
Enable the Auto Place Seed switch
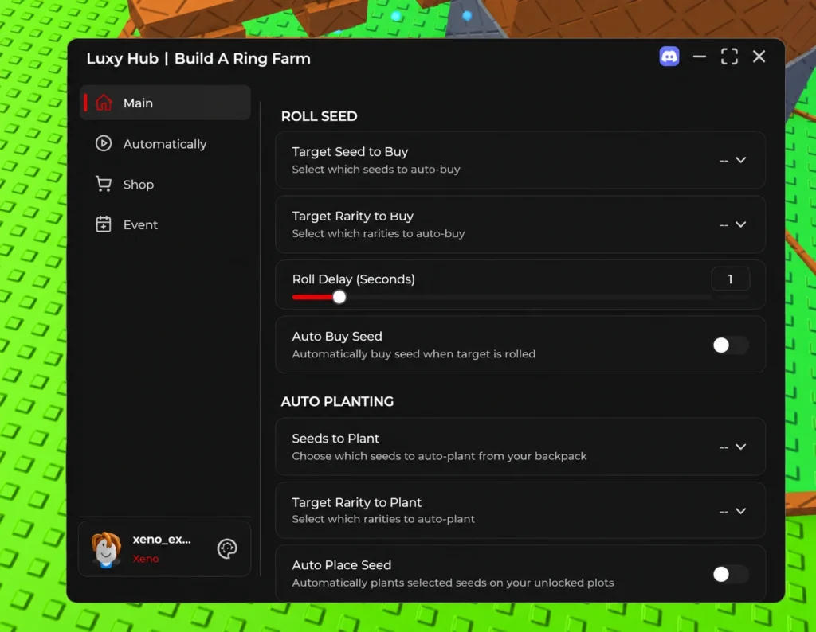tap(730, 574)
